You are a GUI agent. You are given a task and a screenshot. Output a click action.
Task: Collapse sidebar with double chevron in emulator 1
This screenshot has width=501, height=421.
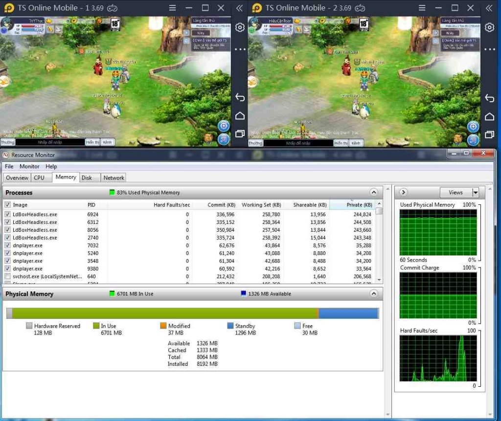click(239, 8)
